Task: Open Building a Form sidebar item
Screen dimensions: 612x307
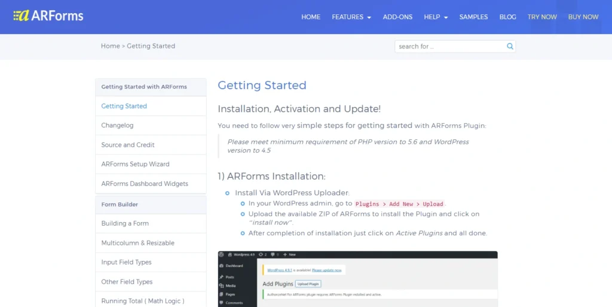Action: tap(151, 223)
